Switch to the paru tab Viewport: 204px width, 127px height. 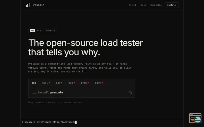click(x=99, y=83)
